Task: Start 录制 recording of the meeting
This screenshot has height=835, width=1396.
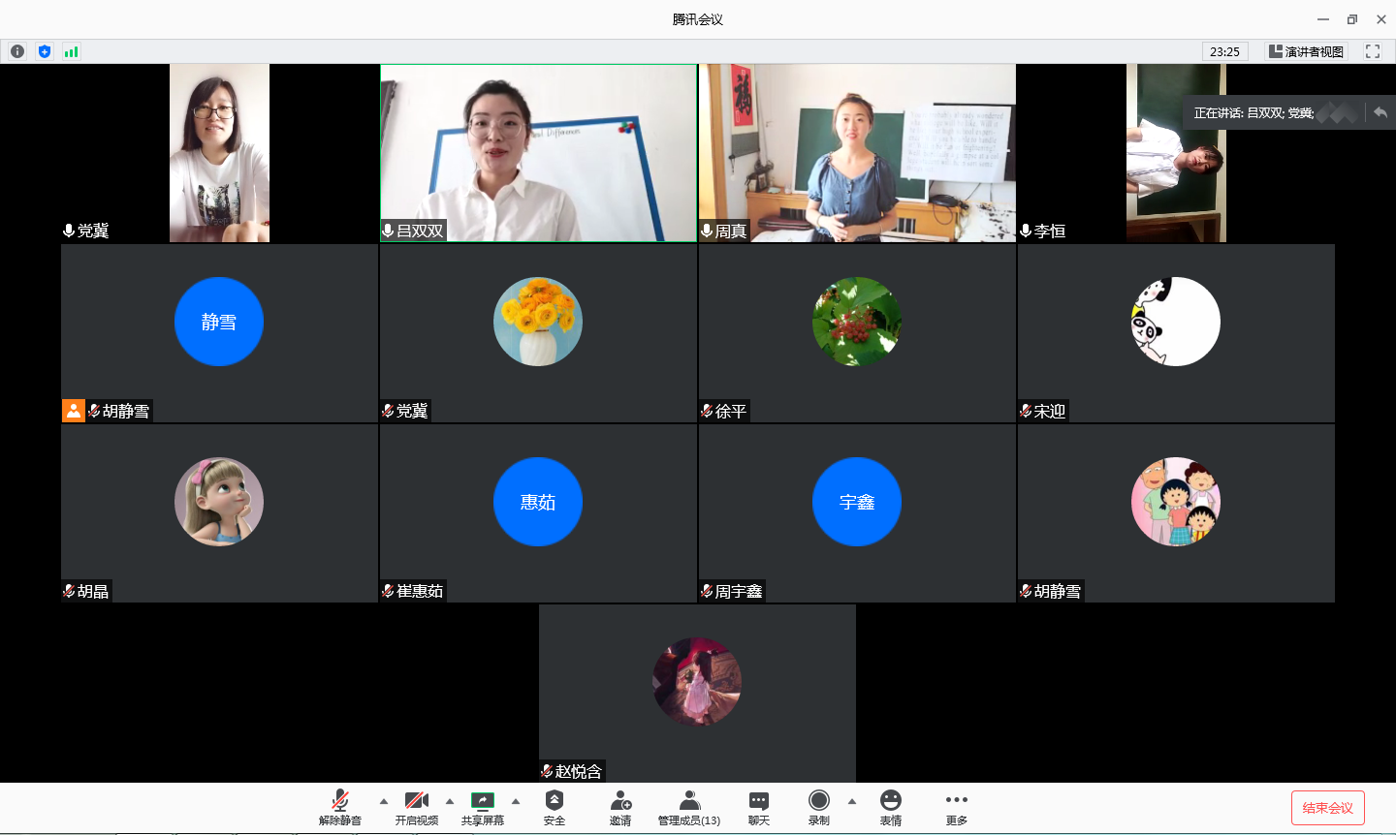Action: point(819,807)
